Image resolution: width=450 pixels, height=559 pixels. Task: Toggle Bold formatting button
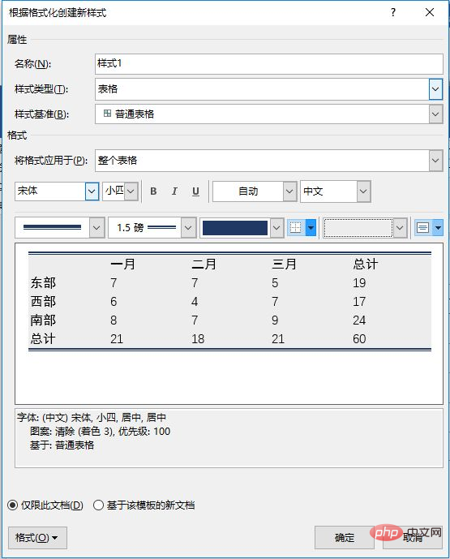(153, 191)
